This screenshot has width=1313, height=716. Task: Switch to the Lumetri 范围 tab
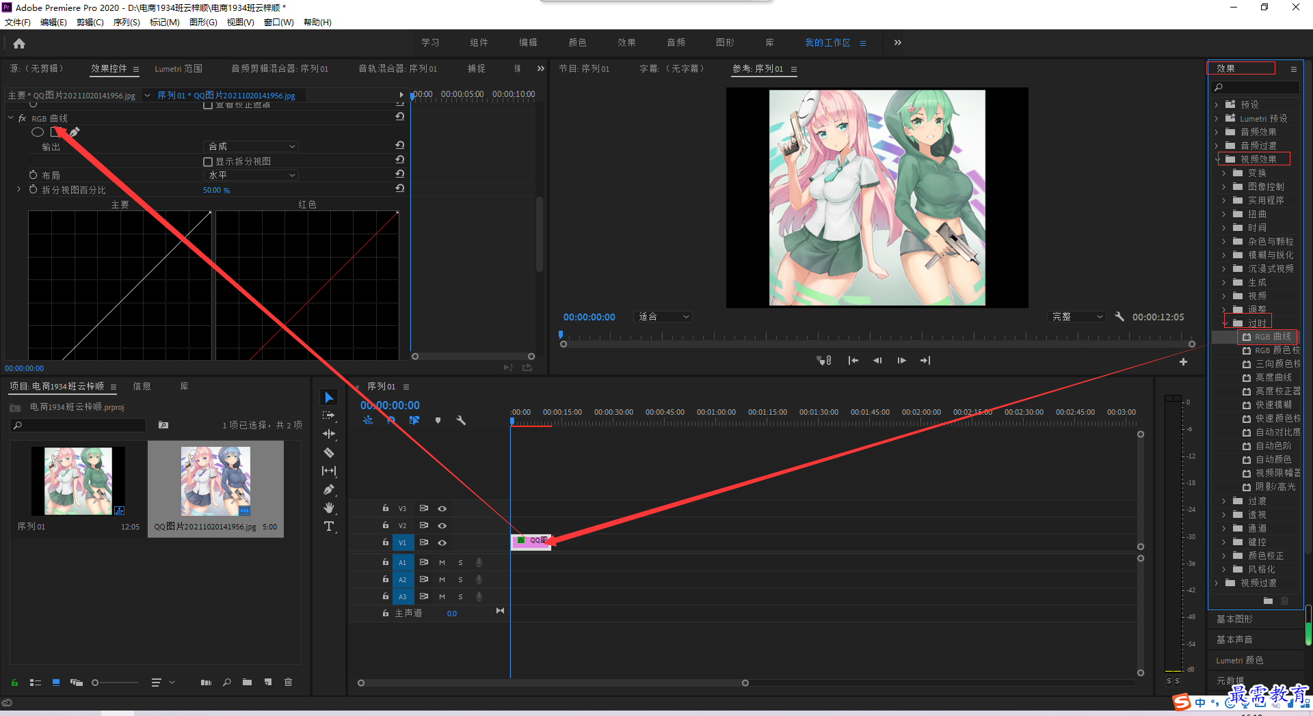[x=178, y=69]
